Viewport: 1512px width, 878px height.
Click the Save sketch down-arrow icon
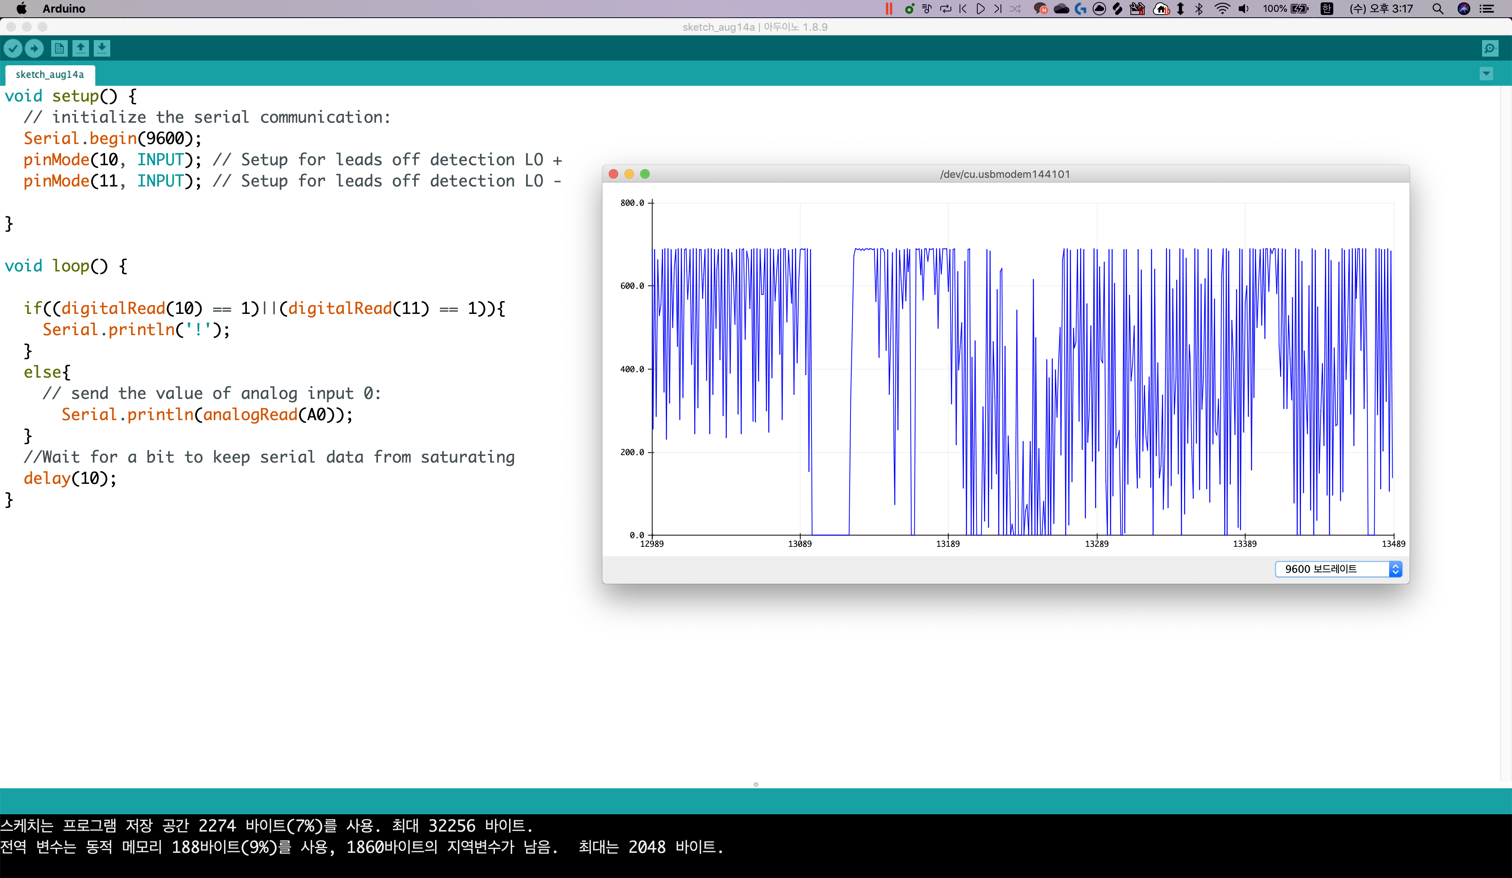pos(102,48)
